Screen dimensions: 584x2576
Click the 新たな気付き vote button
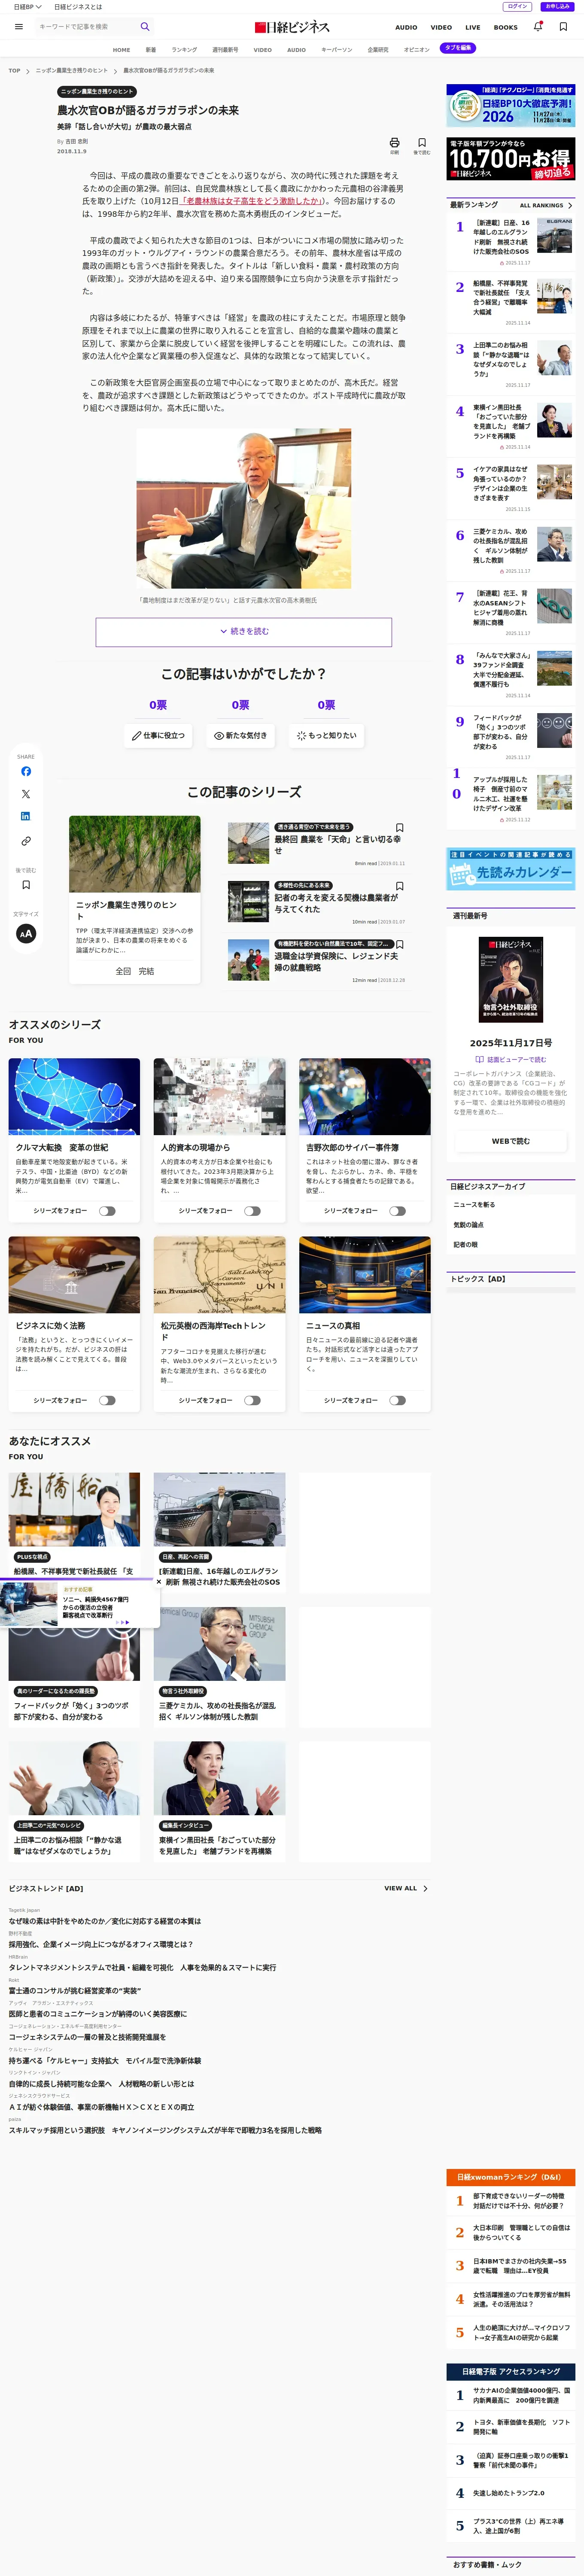241,735
